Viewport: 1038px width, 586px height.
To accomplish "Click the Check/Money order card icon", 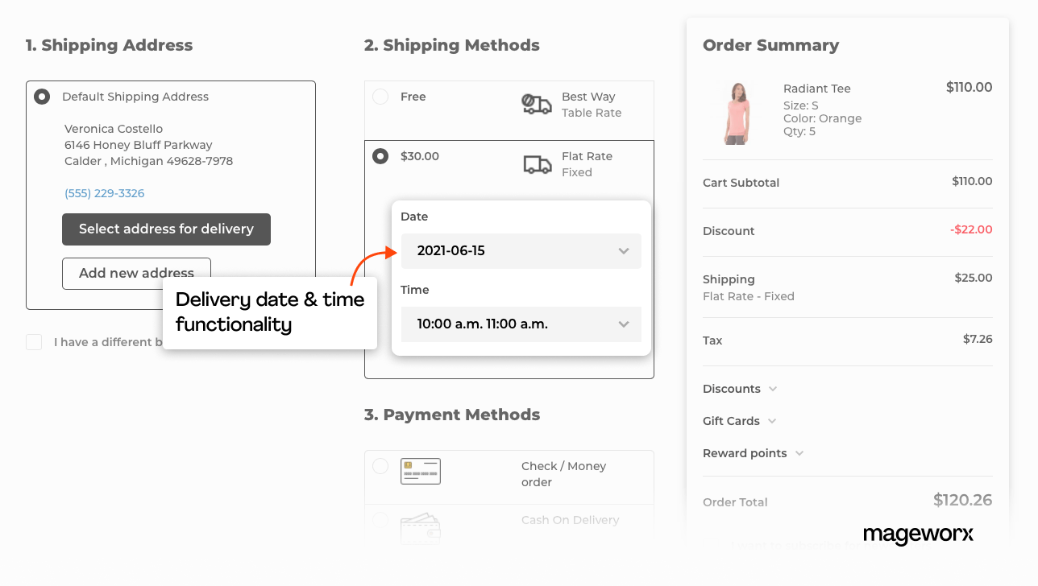I will click(420, 471).
